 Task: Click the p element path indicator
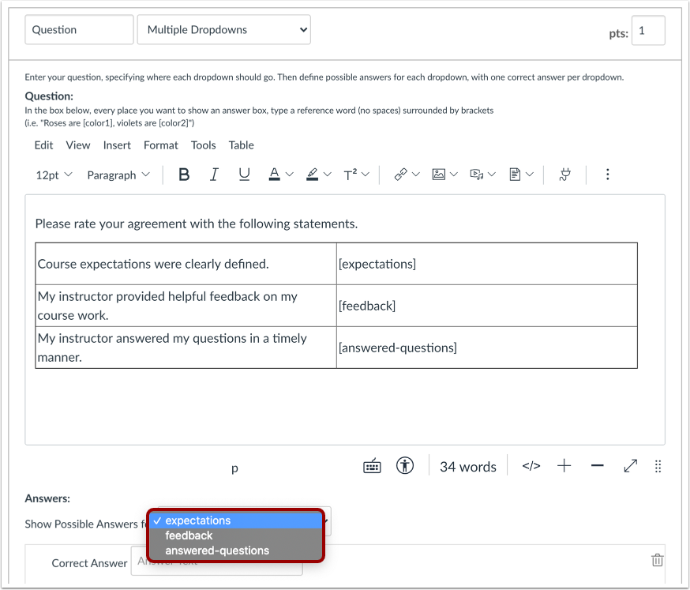(234, 468)
